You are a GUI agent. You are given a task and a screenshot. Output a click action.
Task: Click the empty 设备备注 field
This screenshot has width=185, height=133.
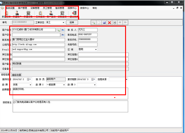point(70,69)
